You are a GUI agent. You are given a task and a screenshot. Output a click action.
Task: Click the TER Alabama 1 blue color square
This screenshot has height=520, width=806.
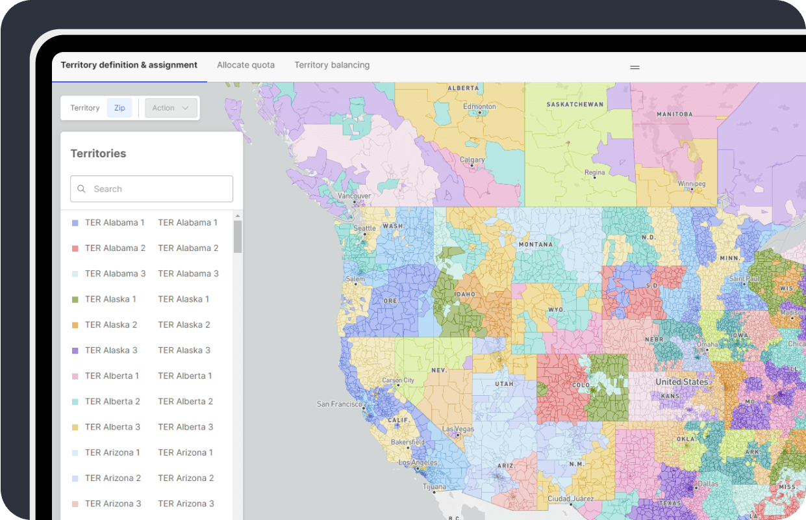point(73,222)
